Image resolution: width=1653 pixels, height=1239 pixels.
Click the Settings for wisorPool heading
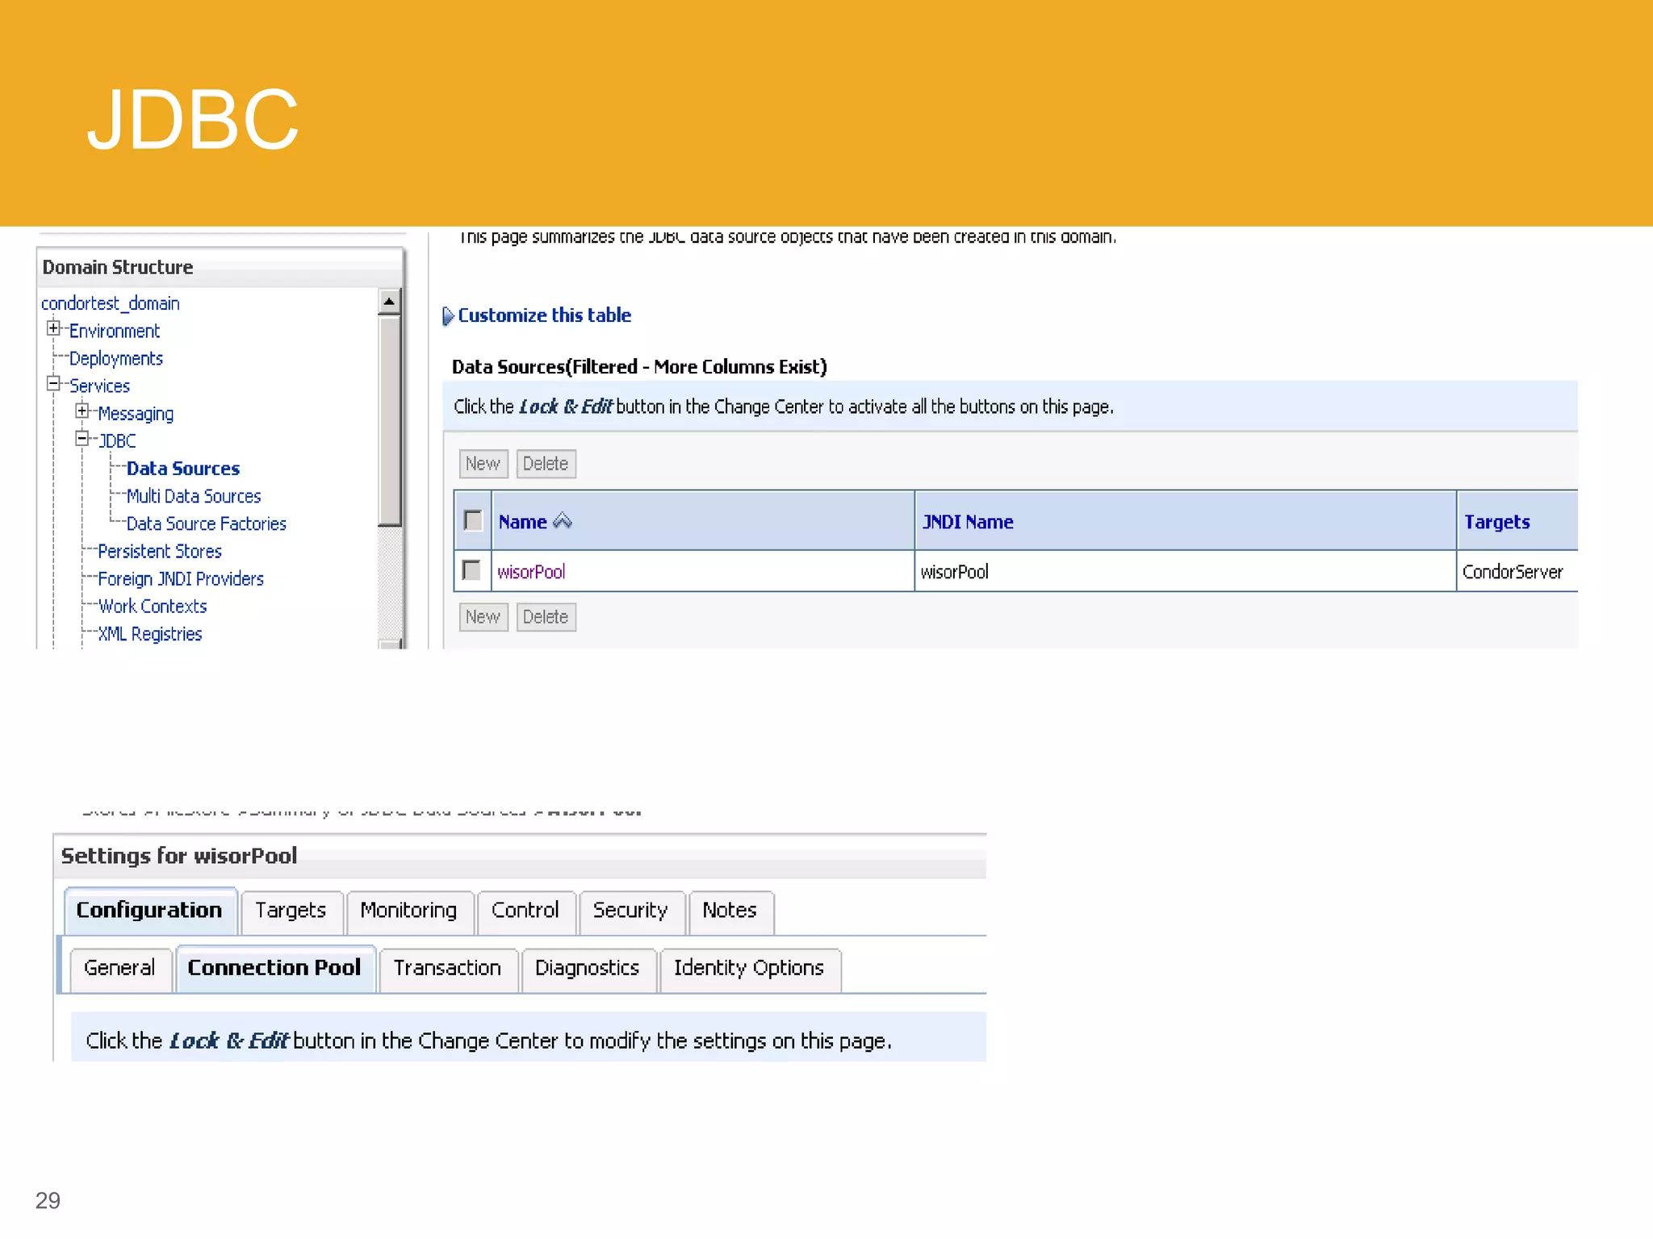pyautogui.click(x=179, y=856)
